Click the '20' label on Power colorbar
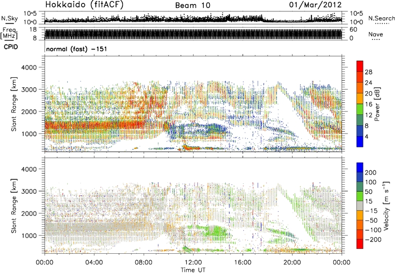Screen dimensions: 395x273 click(x=368, y=94)
